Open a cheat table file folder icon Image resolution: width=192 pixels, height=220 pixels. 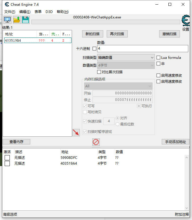pos(17,20)
